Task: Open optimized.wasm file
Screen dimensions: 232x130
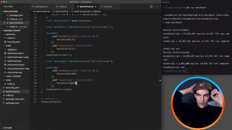Action: click(x=15, y=53)
